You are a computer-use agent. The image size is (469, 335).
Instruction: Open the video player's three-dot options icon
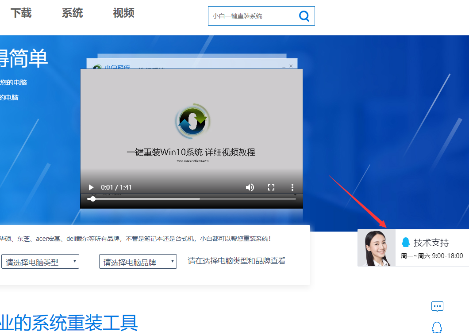pyautogui.click(x=292, y=187)
